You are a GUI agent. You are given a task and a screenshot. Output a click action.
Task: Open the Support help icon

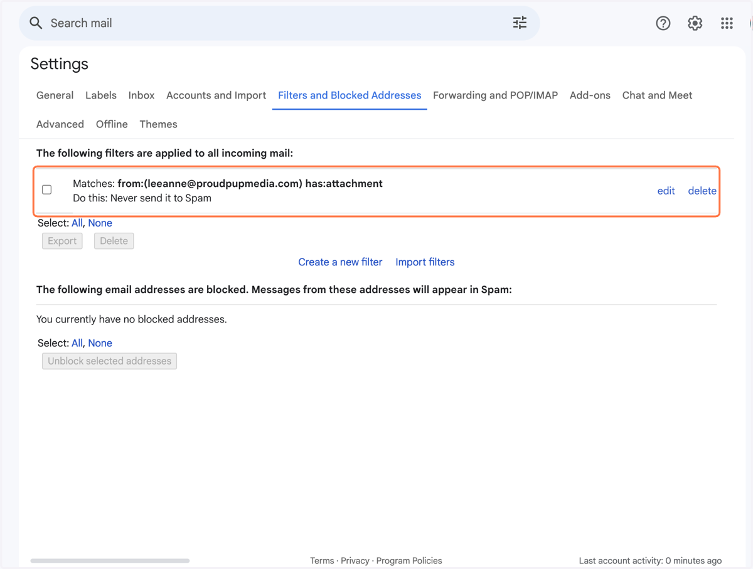(x=663, y=23)
